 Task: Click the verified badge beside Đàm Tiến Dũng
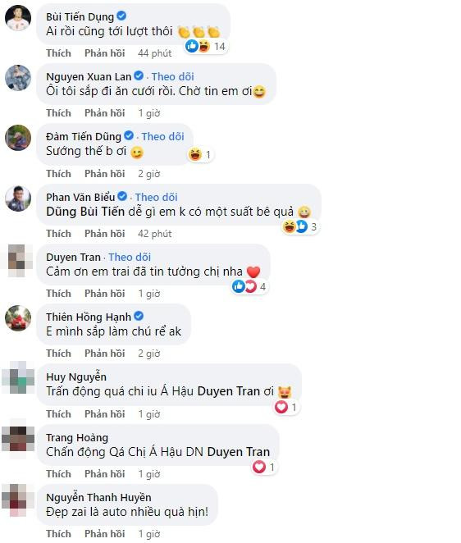click(x=129, y=135)
